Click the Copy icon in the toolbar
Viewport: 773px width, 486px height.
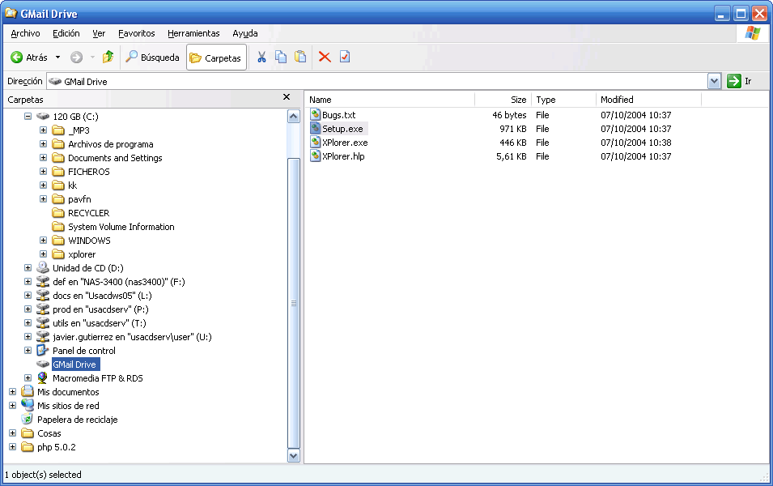coord(281,58)
